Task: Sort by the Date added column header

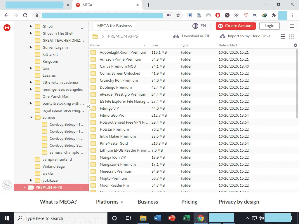Action: [x=228, y=45]
